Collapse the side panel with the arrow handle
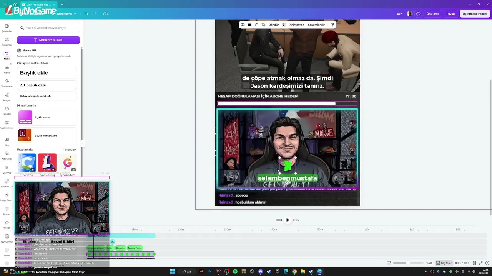 83,143
